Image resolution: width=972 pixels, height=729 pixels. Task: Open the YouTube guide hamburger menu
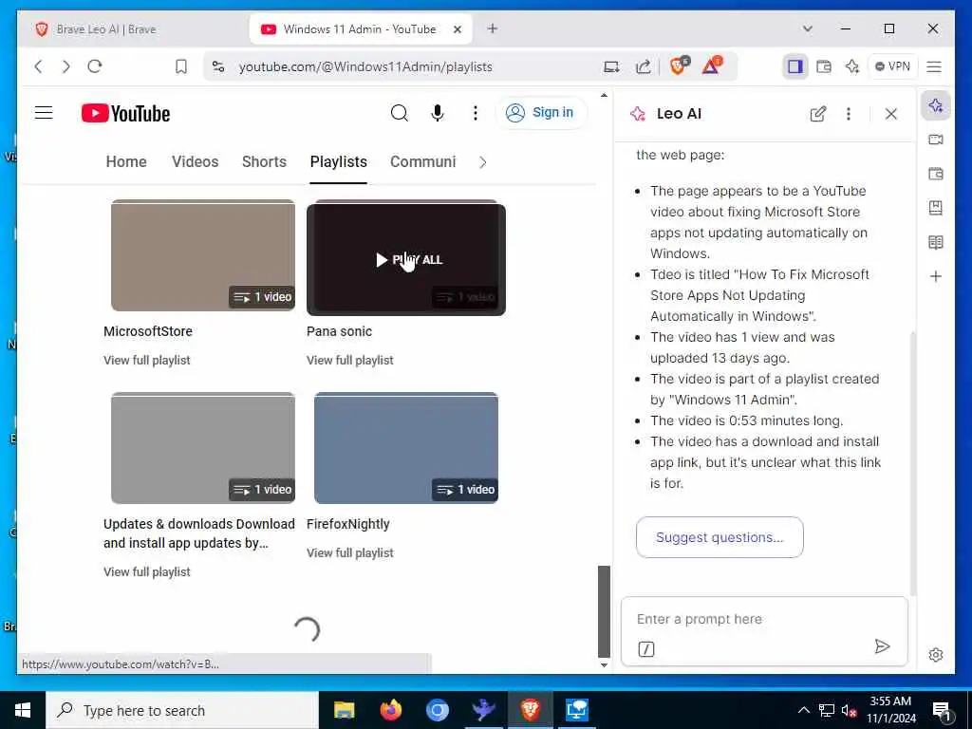44,113
